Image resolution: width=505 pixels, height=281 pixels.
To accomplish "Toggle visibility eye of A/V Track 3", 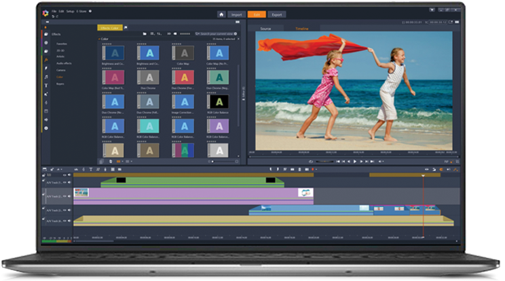I will [x=64, y=210].
